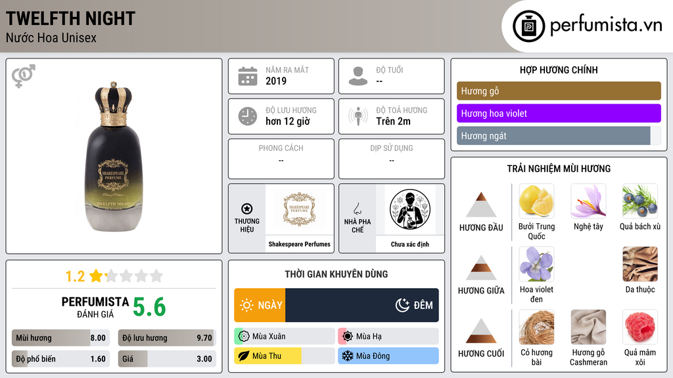The image size is (673, 378).
Task: Click the Thời gian khuyên dùng heading
Action: tap(336, 274)
